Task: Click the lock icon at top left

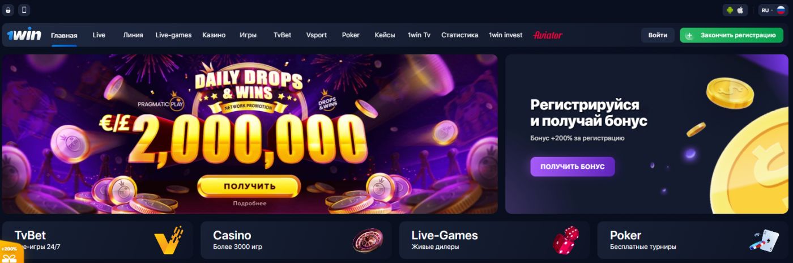Action: 8,10
